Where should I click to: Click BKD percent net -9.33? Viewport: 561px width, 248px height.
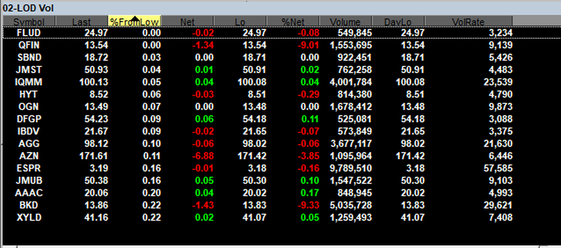(308, 205)
